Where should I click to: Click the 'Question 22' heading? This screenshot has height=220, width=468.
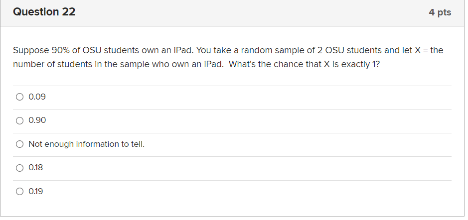pos(44,12)
